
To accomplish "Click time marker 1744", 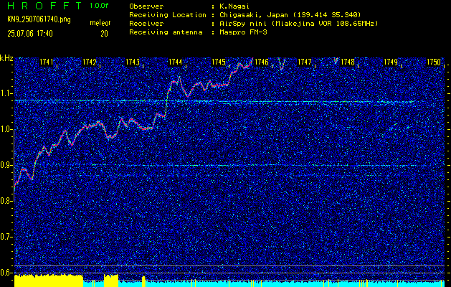I will pos(176,62).
